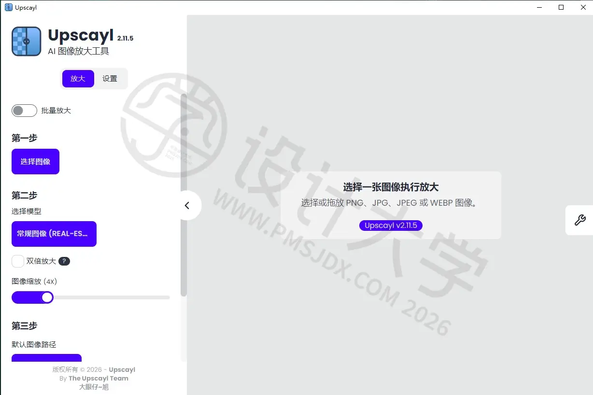Switch to the 放大 tab

click(x=78, y=79)
